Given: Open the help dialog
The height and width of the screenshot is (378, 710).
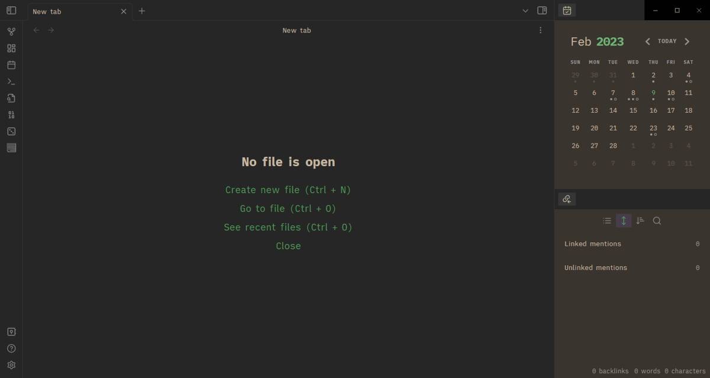Looking at the screenshot, I should pos(11,348).
